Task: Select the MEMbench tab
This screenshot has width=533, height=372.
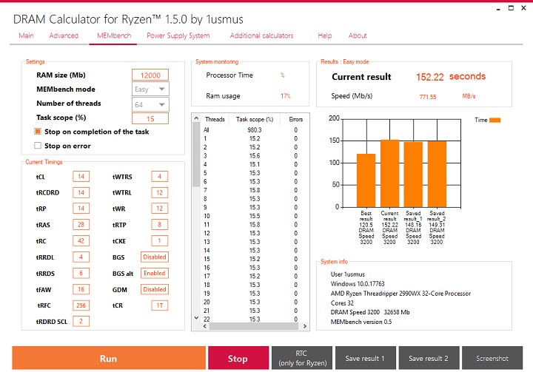Action: (114, 35)
